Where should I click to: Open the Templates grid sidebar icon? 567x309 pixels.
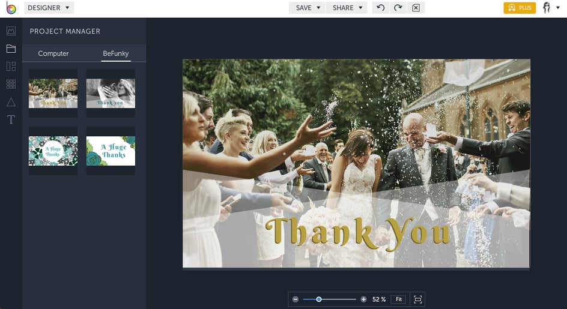[11, 84]
